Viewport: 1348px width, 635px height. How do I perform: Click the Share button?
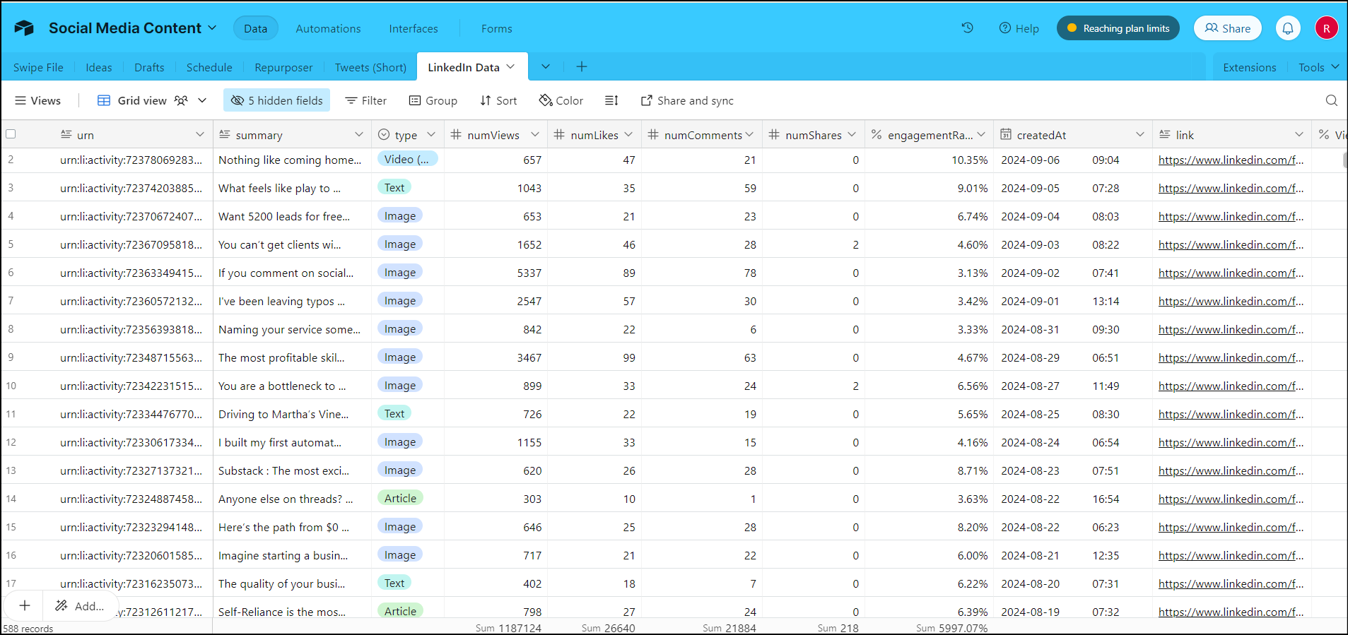(x=1228, y=28)
